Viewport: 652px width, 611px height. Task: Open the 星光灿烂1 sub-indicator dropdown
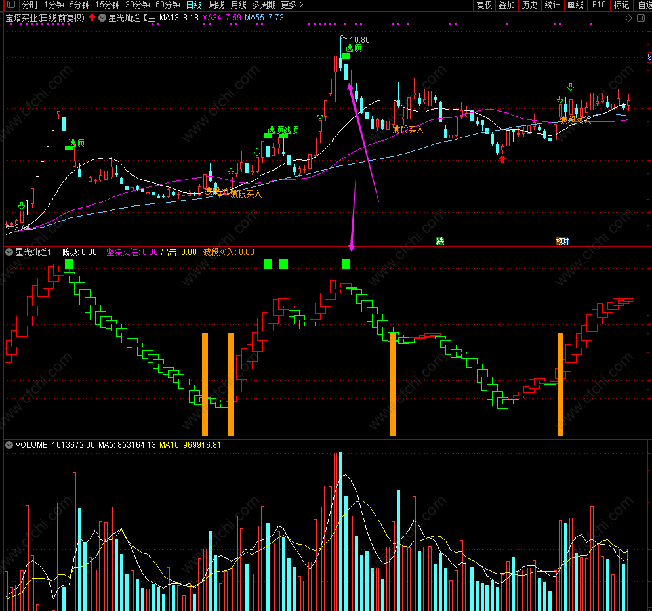[9, 252]
